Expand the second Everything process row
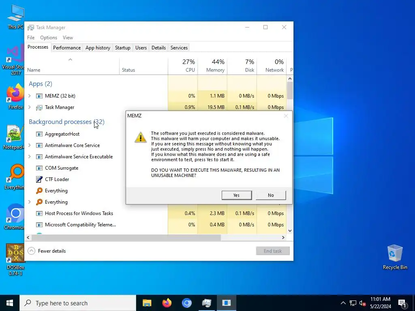This screenshot has height=311, width=415. [x=30, y=202]
